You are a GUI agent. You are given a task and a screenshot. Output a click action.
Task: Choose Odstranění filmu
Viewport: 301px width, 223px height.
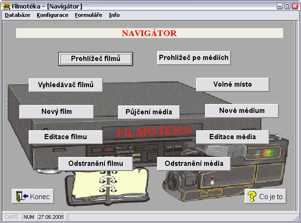pyautogui.click(x=95, y=164)
